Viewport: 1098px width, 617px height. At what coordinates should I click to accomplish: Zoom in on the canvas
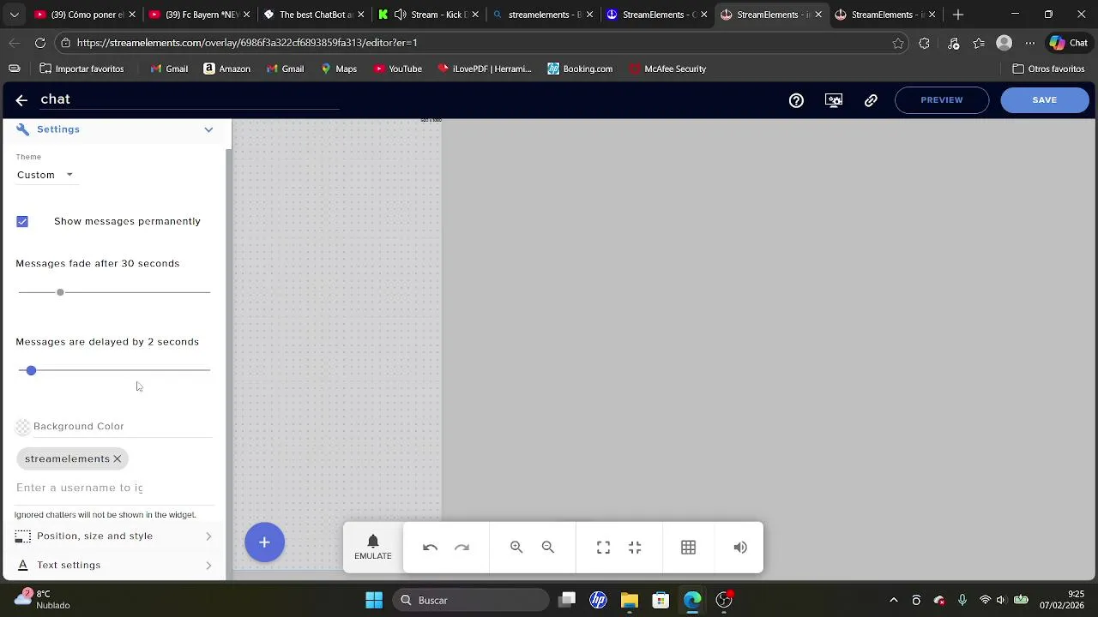tap(516, 548)
